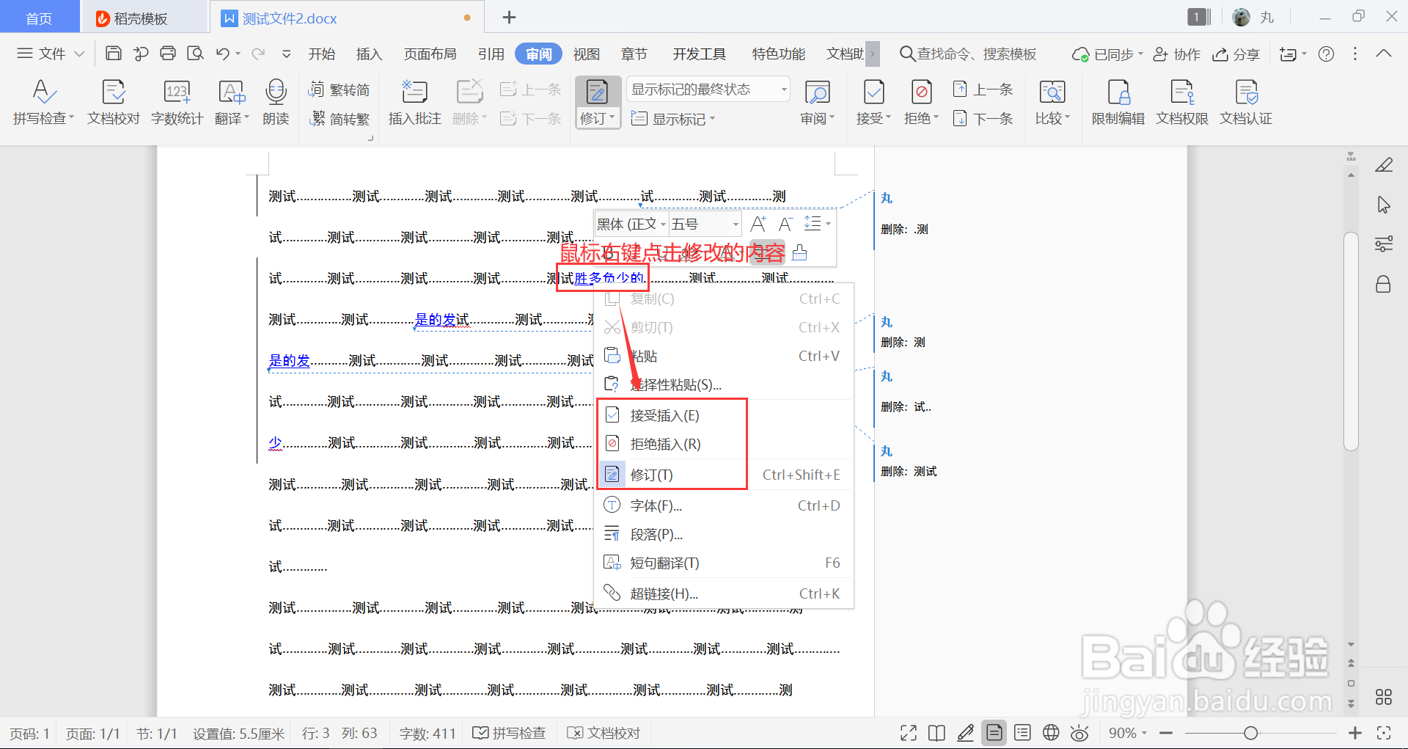Expand 比较 compare dropdown
The height and width of the screenshot is (749, 1408).
1067,117
